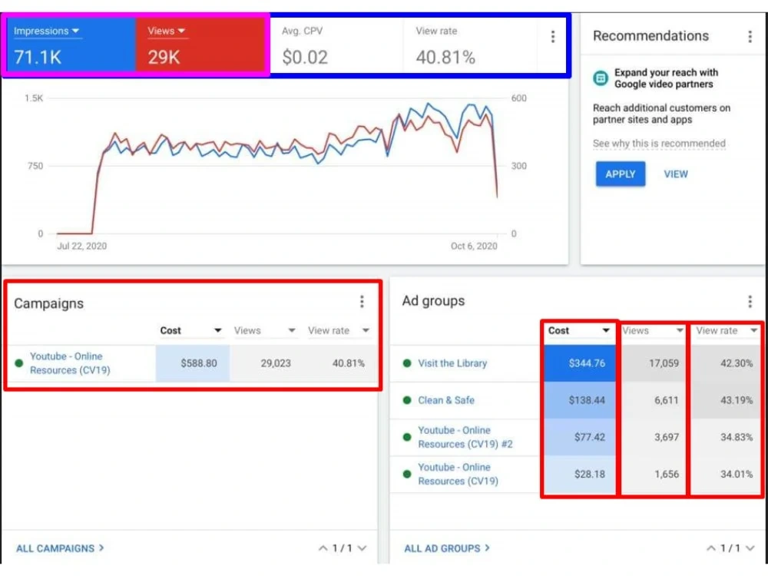
Task: Open the Views column dropdown in Ad groups
Action: (680, 330)
